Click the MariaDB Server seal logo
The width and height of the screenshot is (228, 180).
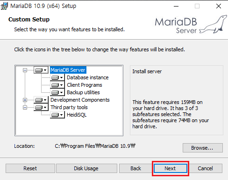pos(191,24)
